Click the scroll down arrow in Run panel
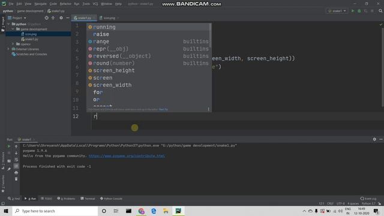This screenshot has height=216, width=384. pos(16,153)
